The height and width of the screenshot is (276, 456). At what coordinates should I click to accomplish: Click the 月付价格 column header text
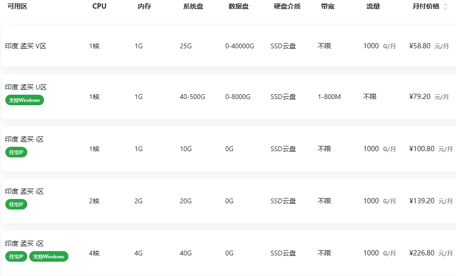pyautogui.click(x=425, y=7)
